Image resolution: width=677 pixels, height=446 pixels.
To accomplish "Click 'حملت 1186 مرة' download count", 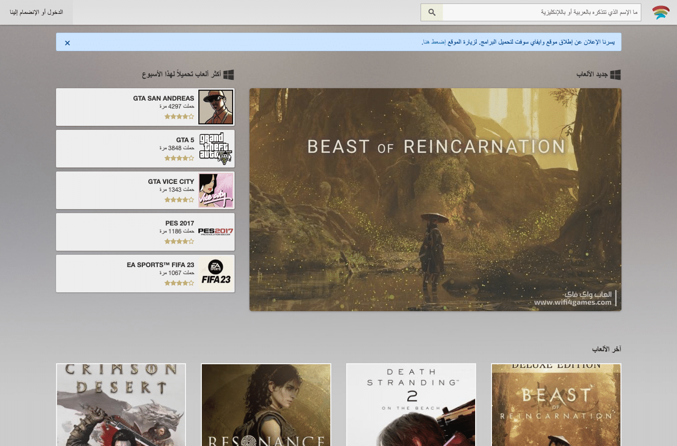I will pyautogui.click(x=177, y=231).
